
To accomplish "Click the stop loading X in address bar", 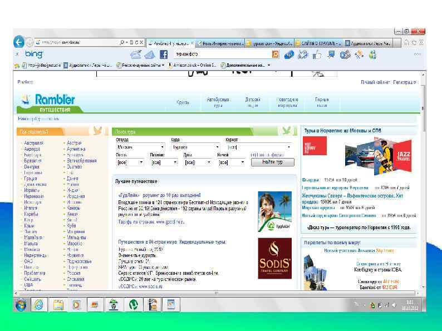I will tap(141, 42).
